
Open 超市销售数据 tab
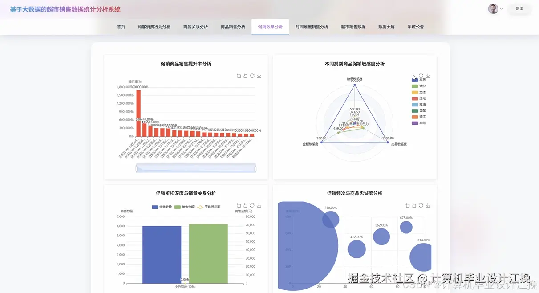tap(353, 27)
